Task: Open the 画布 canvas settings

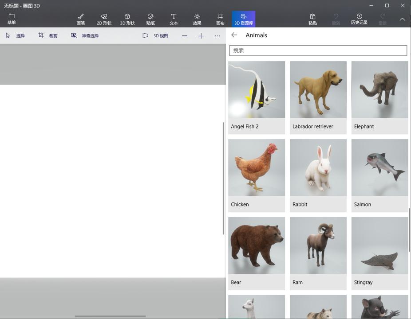Action: tap(220, 19)
